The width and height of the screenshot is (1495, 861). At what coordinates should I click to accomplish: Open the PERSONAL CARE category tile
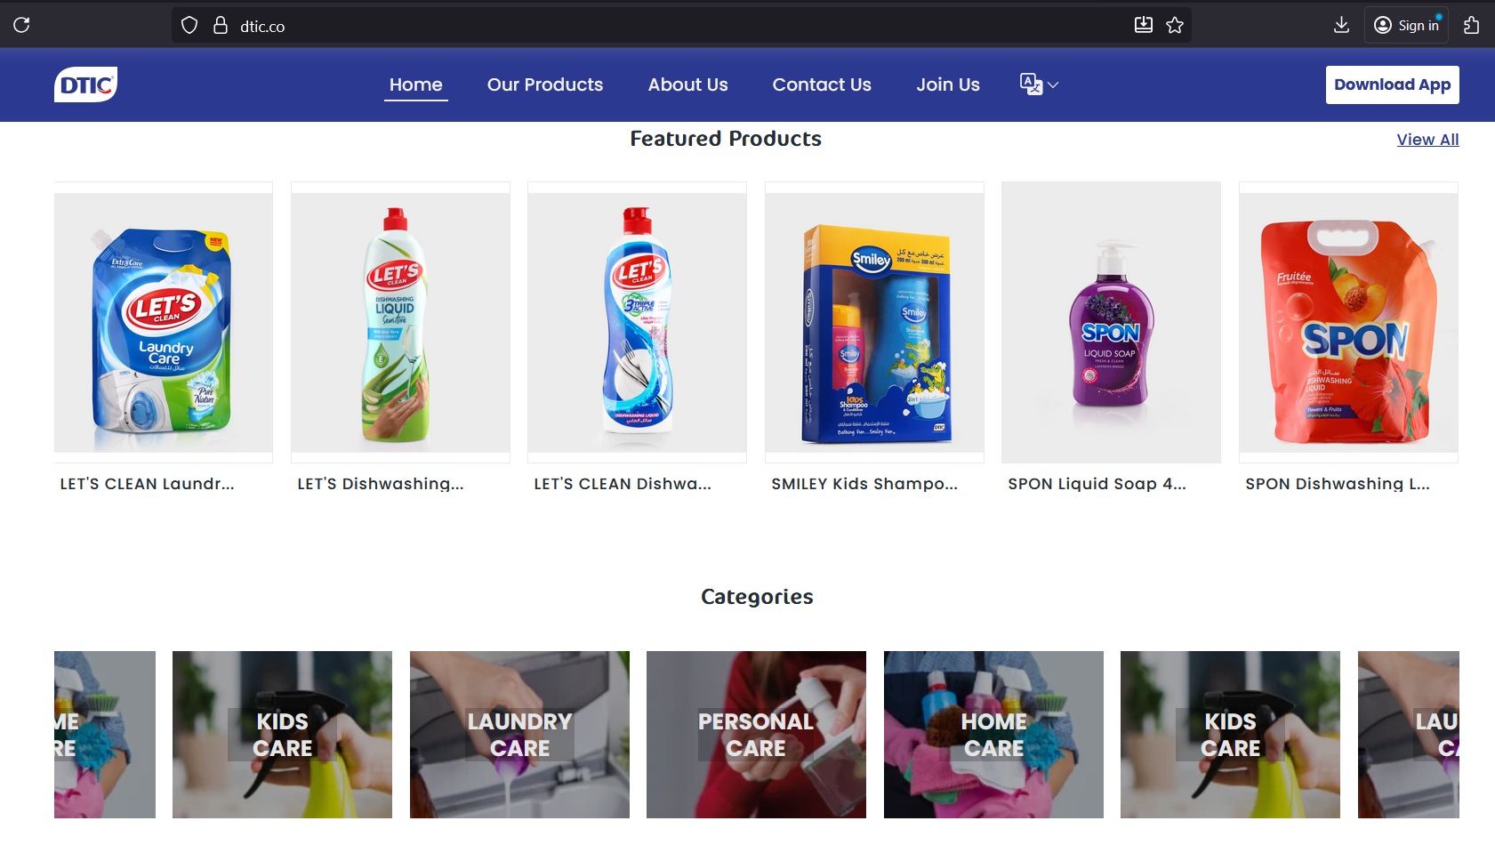756,735
